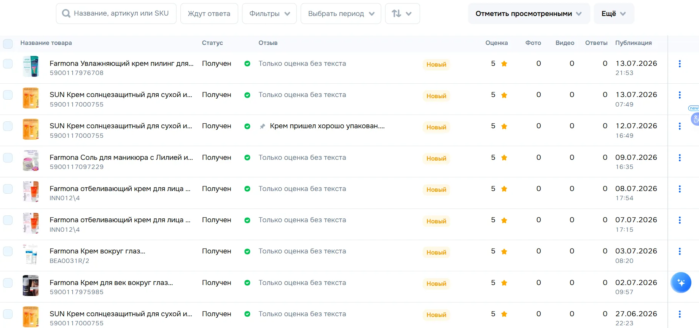Open product Farmona Крем вокруг глаз...

[97, 251]
